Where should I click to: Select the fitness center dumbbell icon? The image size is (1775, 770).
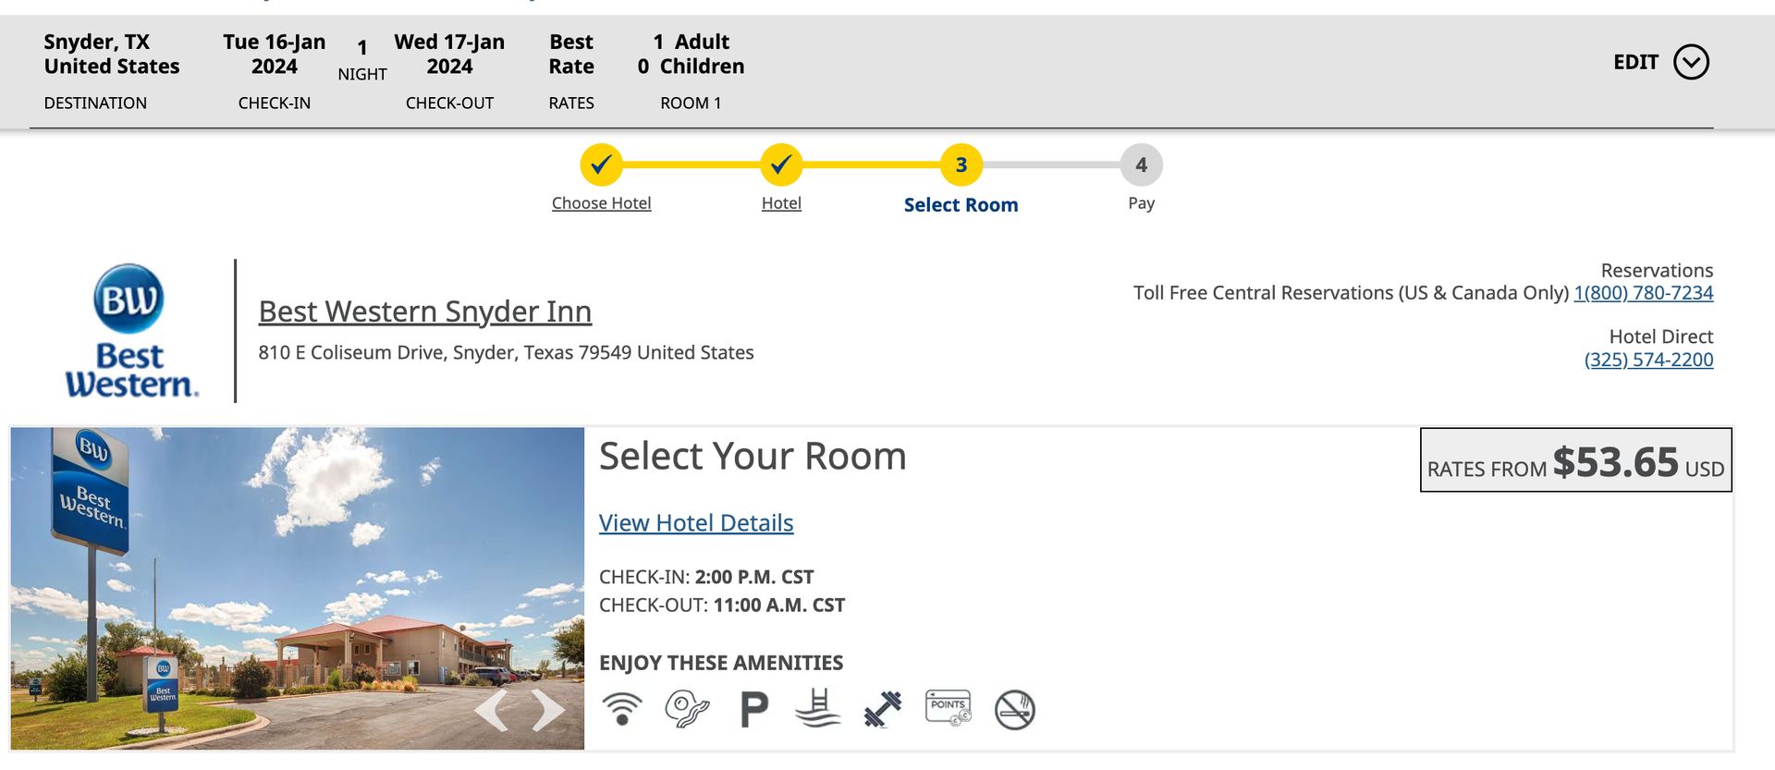(x=883, y=709)
